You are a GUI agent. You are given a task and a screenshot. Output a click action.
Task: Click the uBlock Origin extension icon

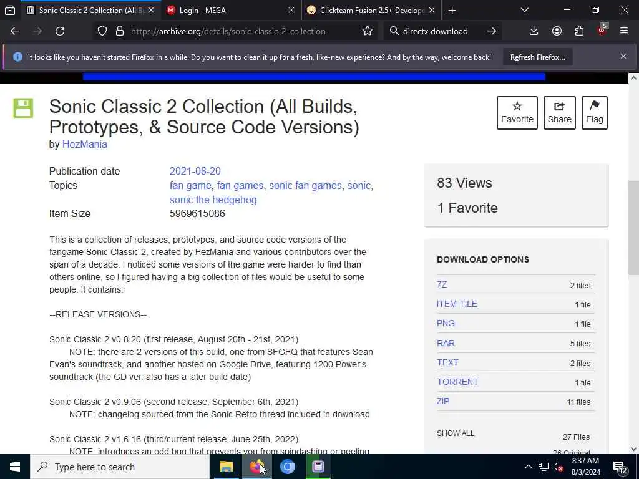coord(602,31)
